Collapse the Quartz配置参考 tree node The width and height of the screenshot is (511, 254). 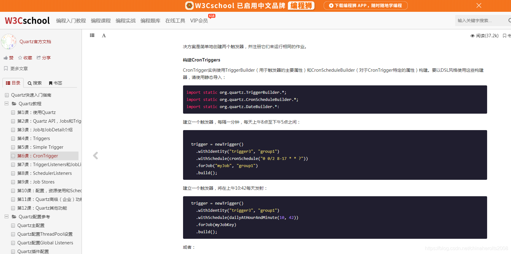7,217
